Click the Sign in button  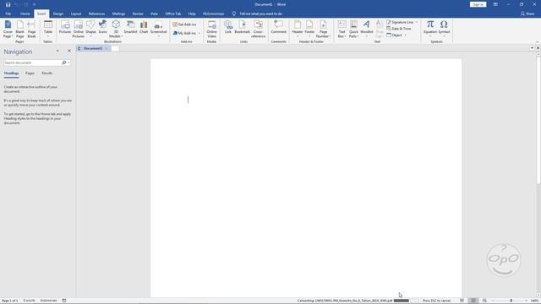[478, 4]
